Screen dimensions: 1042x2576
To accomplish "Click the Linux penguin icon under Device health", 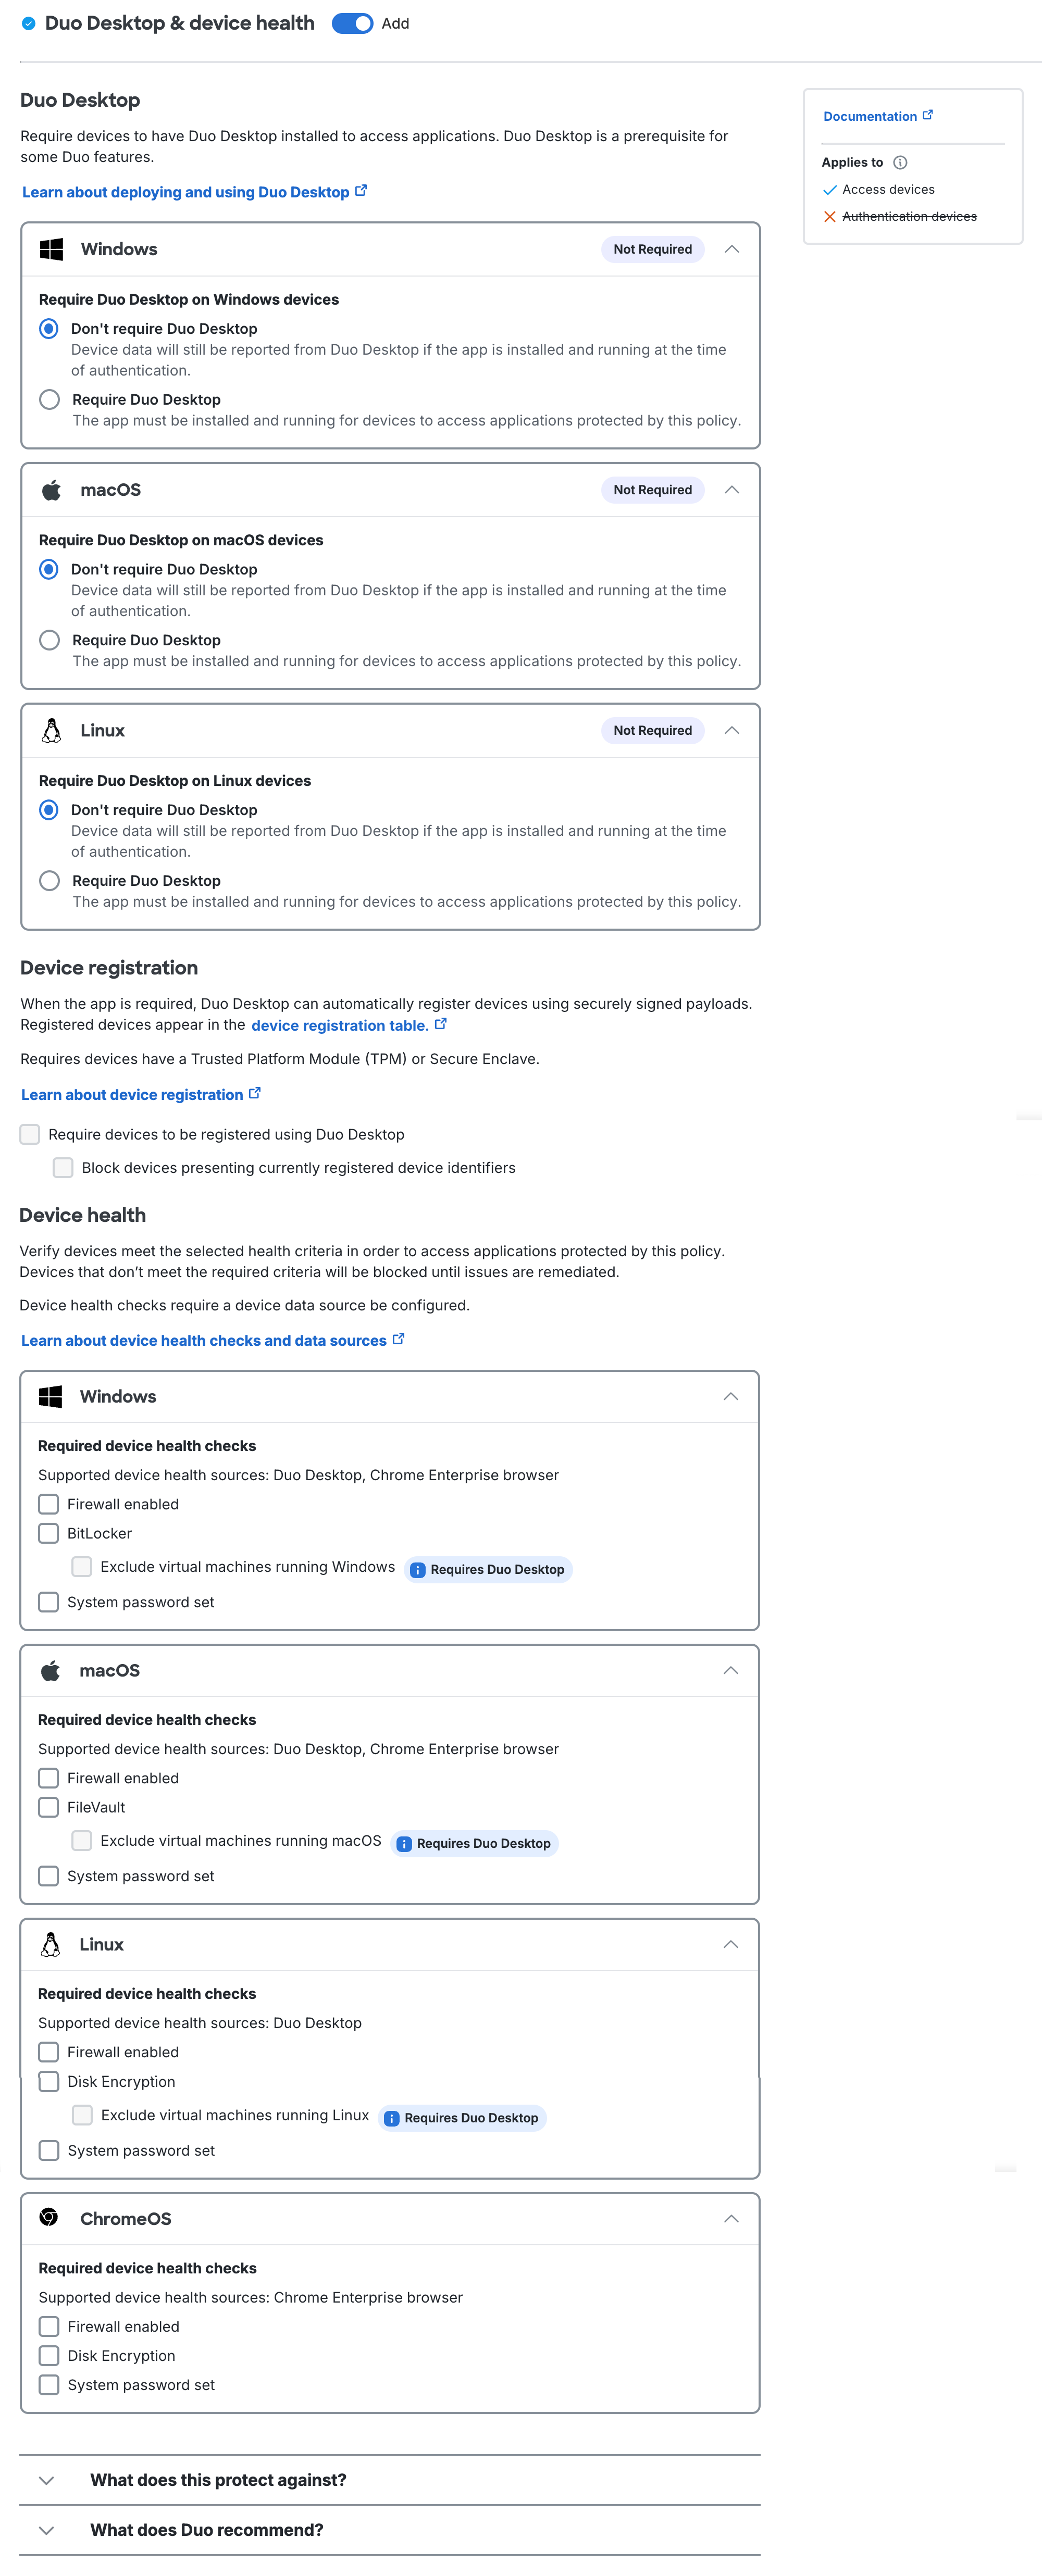I will (51, 1944).
